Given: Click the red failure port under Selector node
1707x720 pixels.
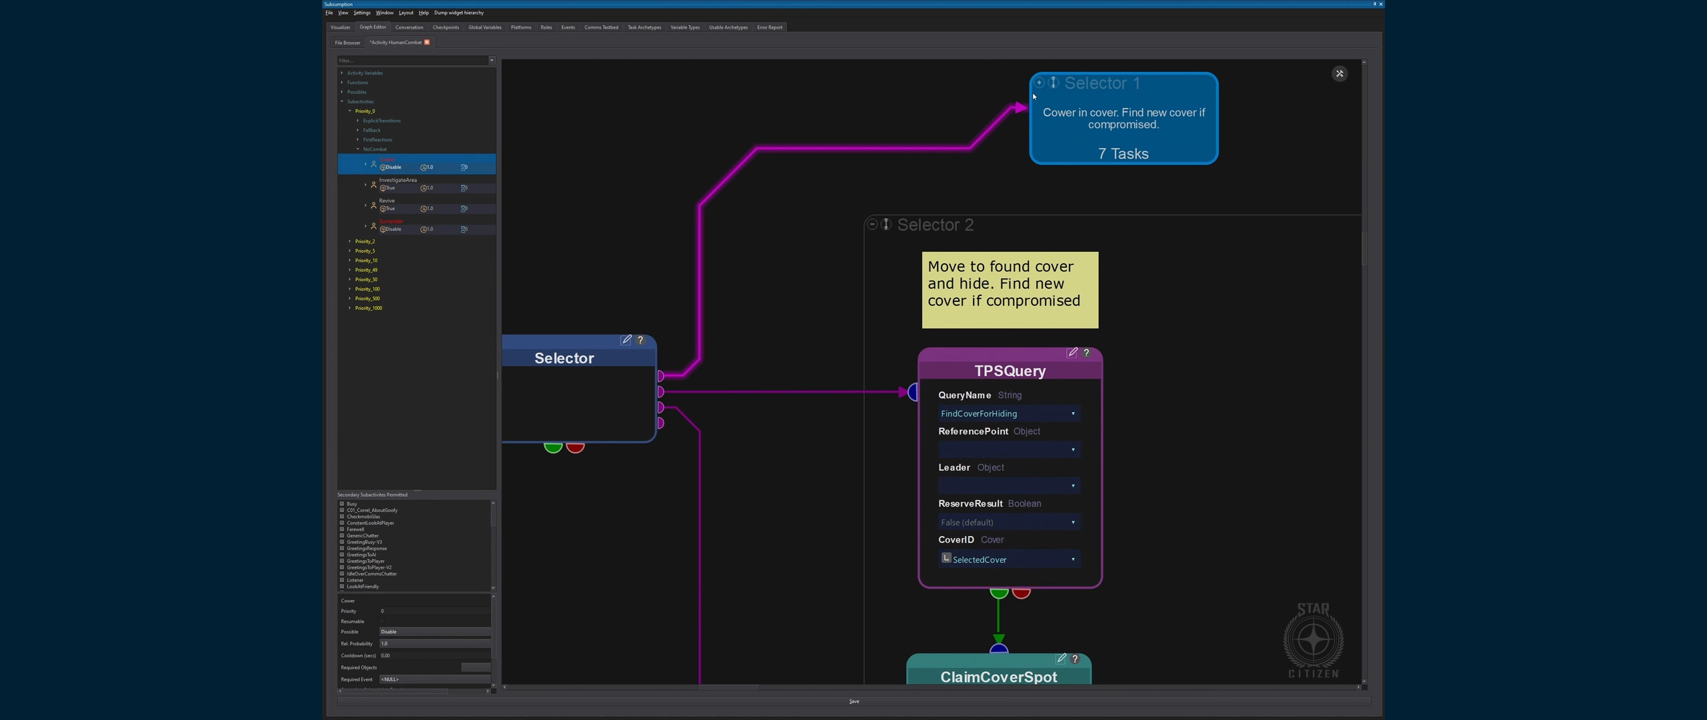Looking at the screenshot, I should [x=575, y=447].
